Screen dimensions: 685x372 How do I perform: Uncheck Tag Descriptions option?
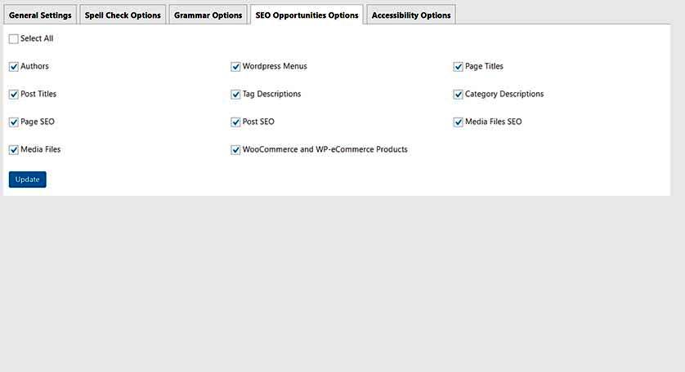[x=235, y=94]
